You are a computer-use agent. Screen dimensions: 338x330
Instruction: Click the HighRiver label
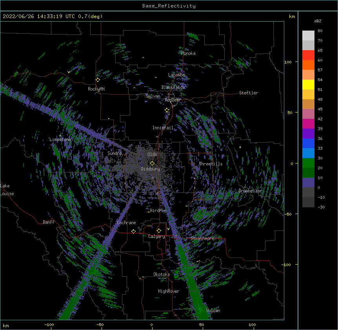tap(169, 291)
